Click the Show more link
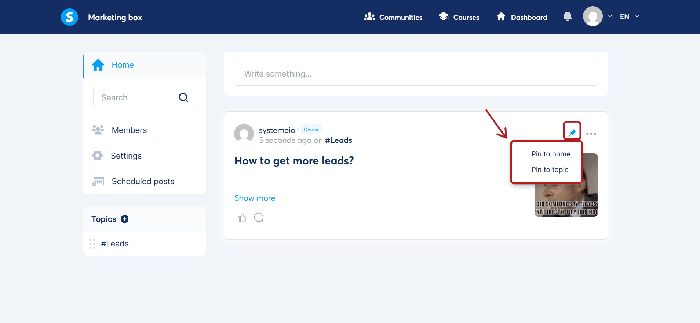Viewport: 700px width, 323px height. click(255, 198)
